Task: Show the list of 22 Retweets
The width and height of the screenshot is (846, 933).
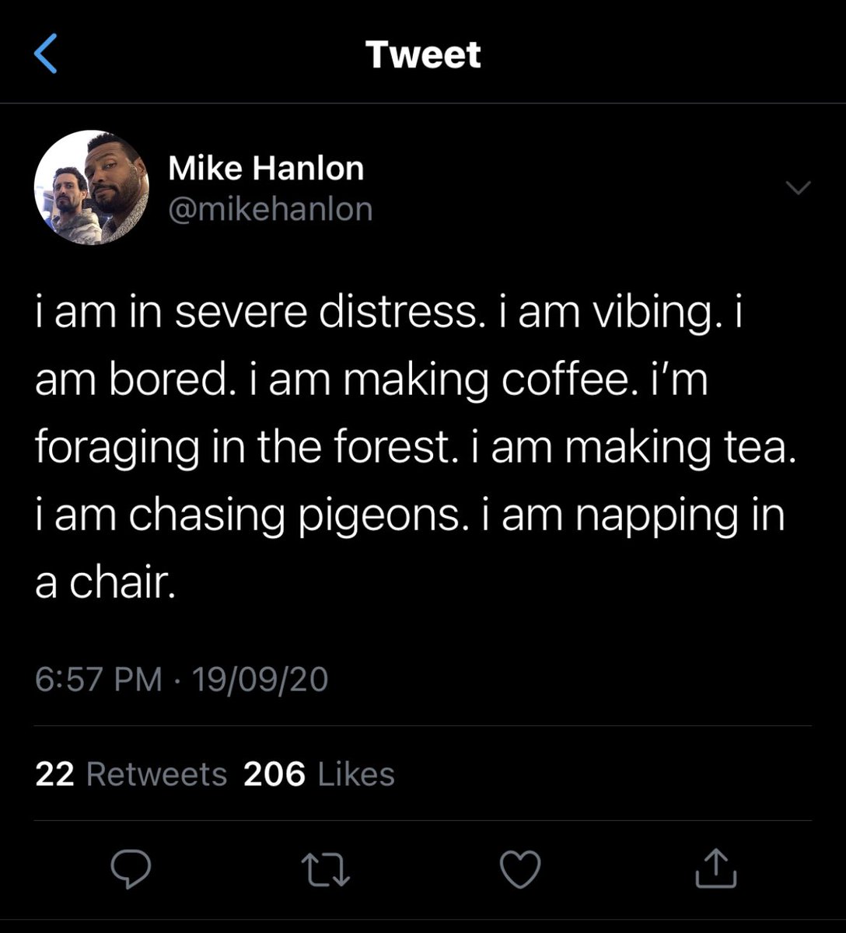Action: coord(131,774)
